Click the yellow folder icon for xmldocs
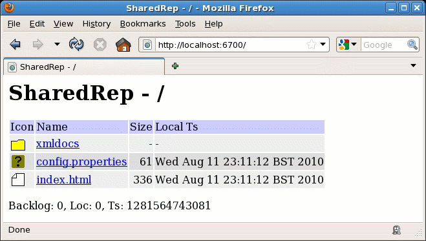Image resolution: width=426 pixels, height=241 pixels. coord(18,145)
